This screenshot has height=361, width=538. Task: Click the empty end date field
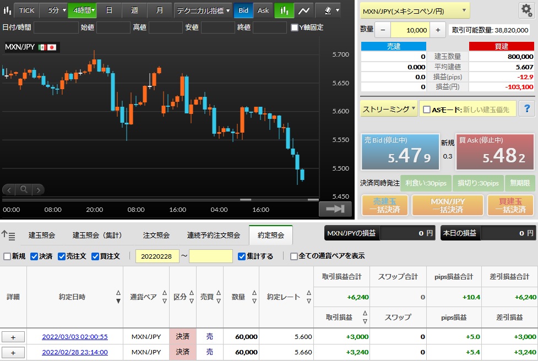coord(211,256)
